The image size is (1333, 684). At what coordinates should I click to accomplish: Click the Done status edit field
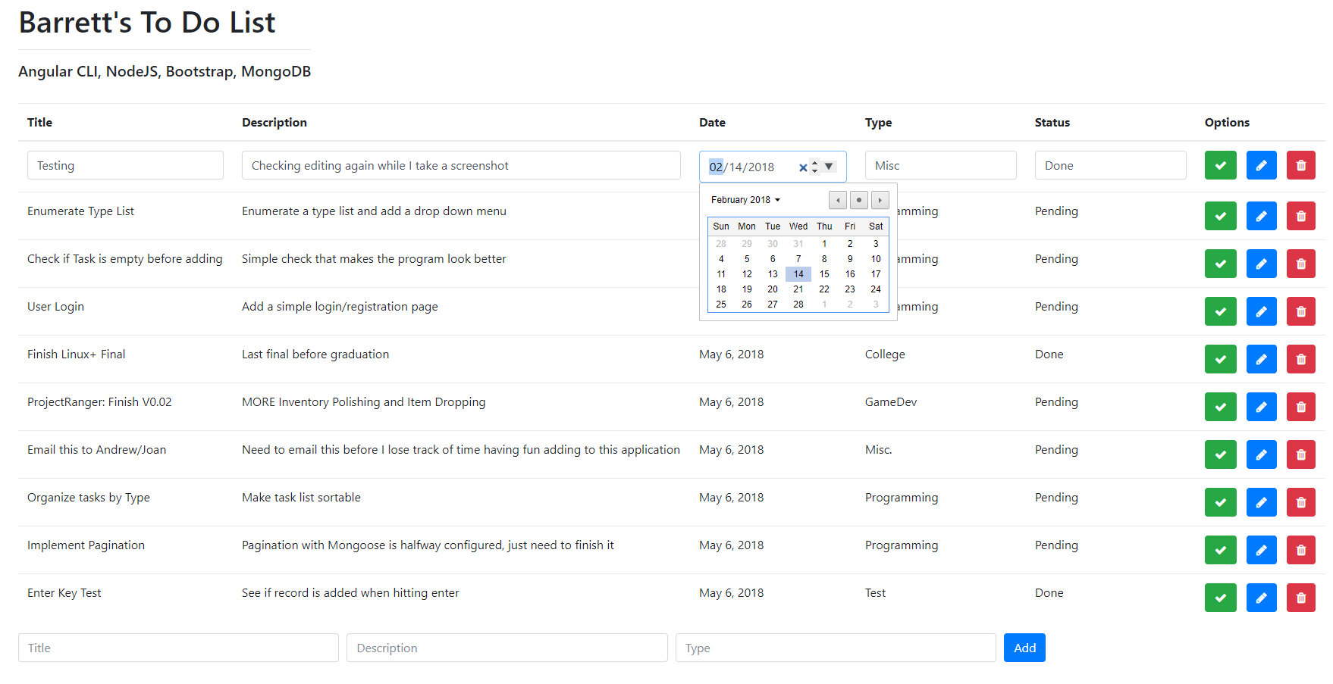coord(1110,165)
